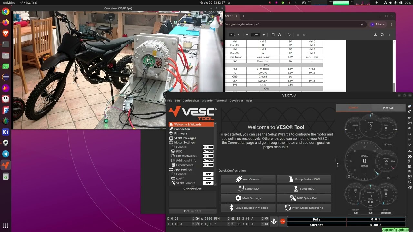This screenshot has width=413, height=232.
Task: Open Telegram from the Ubuntu dock
Action: point(5,154)
